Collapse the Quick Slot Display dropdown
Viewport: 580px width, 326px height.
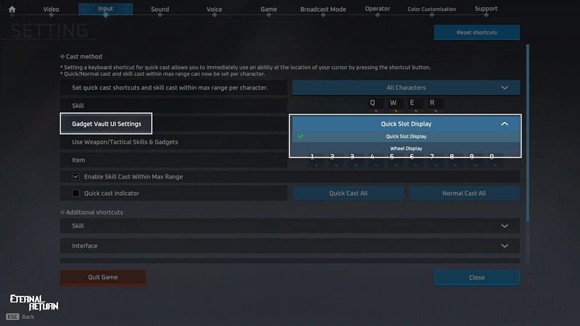504,124
